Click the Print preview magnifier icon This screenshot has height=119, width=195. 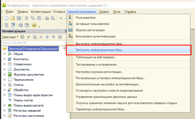point(53,18)
